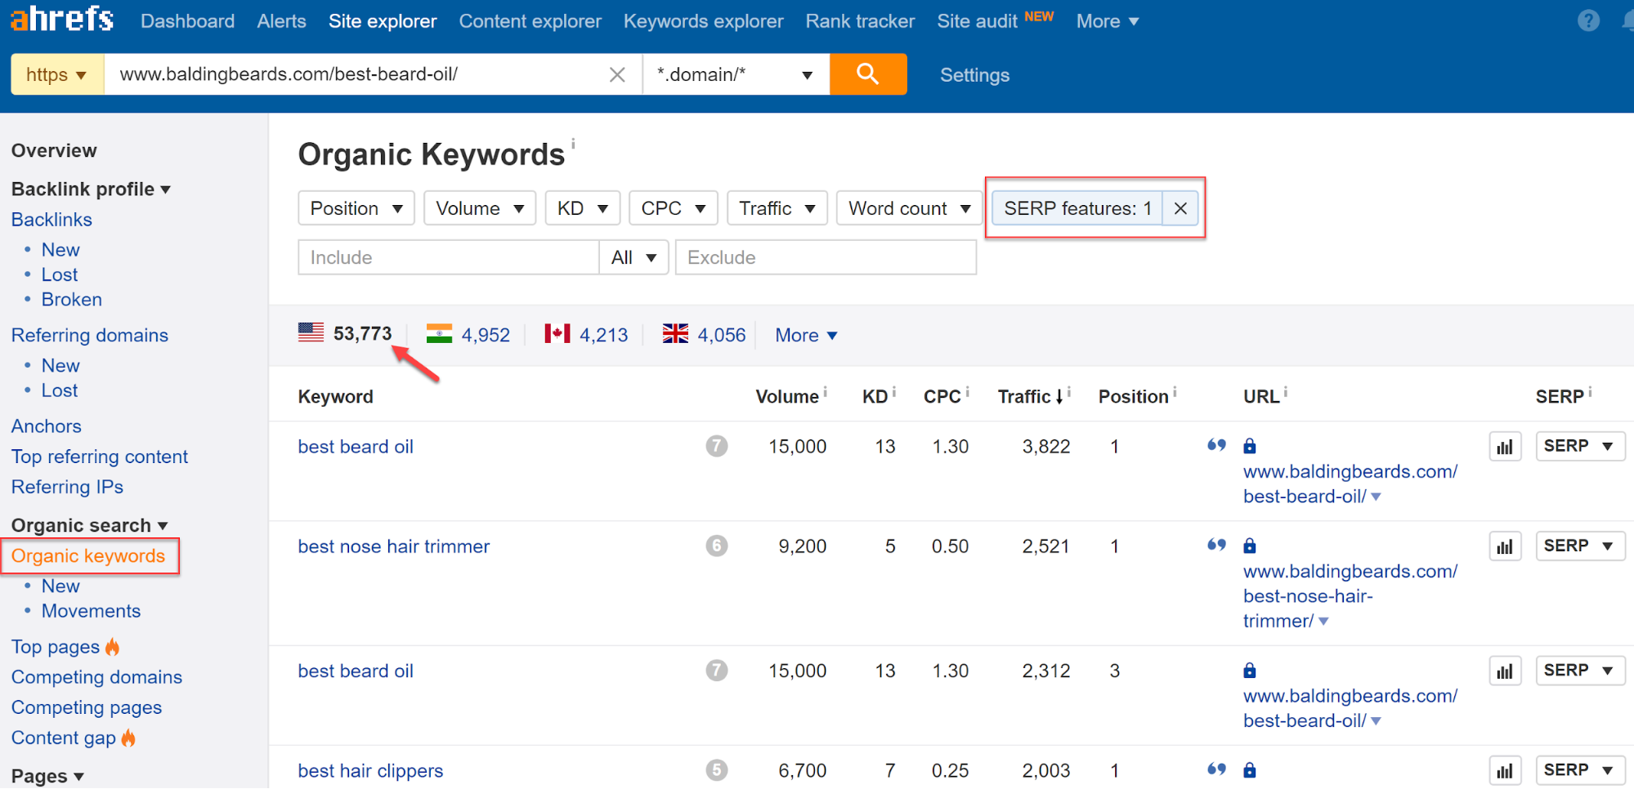Open Anchors in the sidebar
Image resolution: width=1634 pixels, height=789 pixels.
tap(47, 426)
